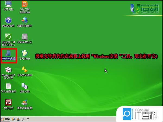Click the third quick launch drive icon
This screenshot has width=163, height=122.
pos(23,119)
